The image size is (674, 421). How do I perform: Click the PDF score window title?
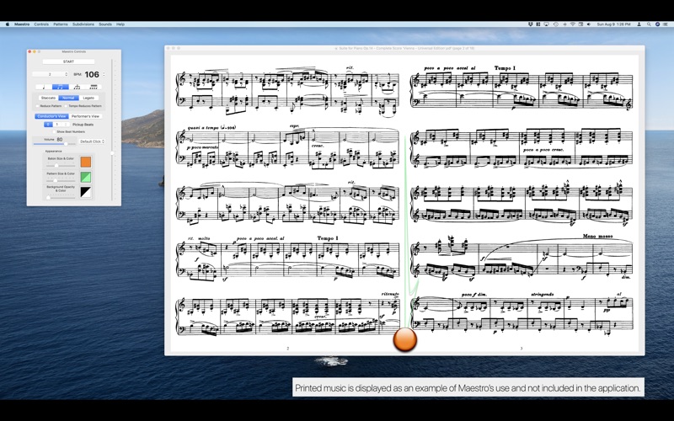coord(404,48)
